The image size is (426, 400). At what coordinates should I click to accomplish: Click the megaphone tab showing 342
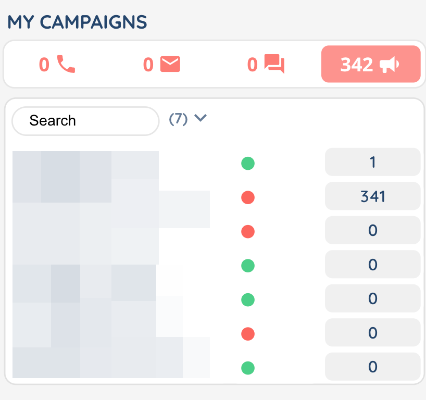(370, 65)
